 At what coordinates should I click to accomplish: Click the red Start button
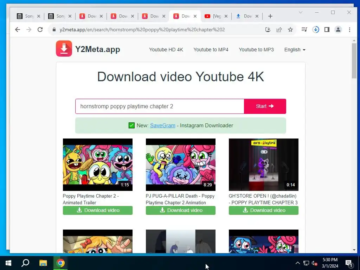(x=265, y=106)
